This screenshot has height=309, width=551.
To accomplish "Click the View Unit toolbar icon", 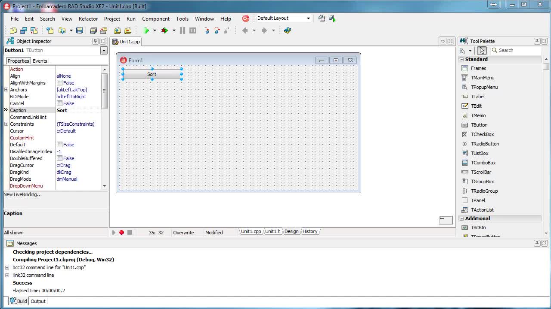I will 13,30.
